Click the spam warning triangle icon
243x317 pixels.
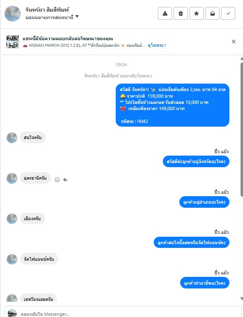tap(165, 14)
